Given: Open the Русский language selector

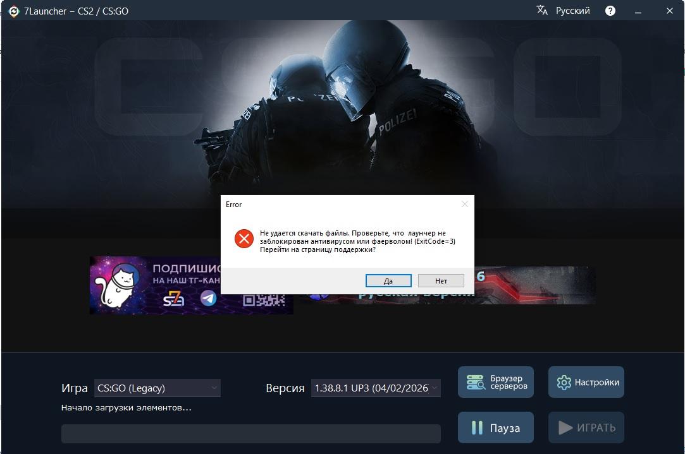Looking at the screenshot, I should [572, 11].
